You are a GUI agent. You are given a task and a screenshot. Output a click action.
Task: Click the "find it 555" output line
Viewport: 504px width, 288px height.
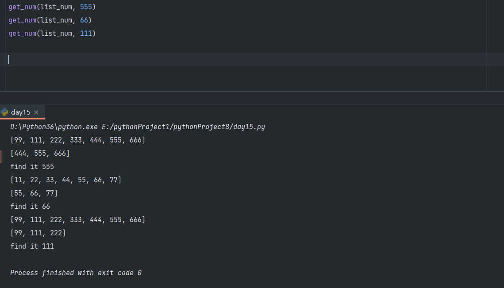pos(32,167)
